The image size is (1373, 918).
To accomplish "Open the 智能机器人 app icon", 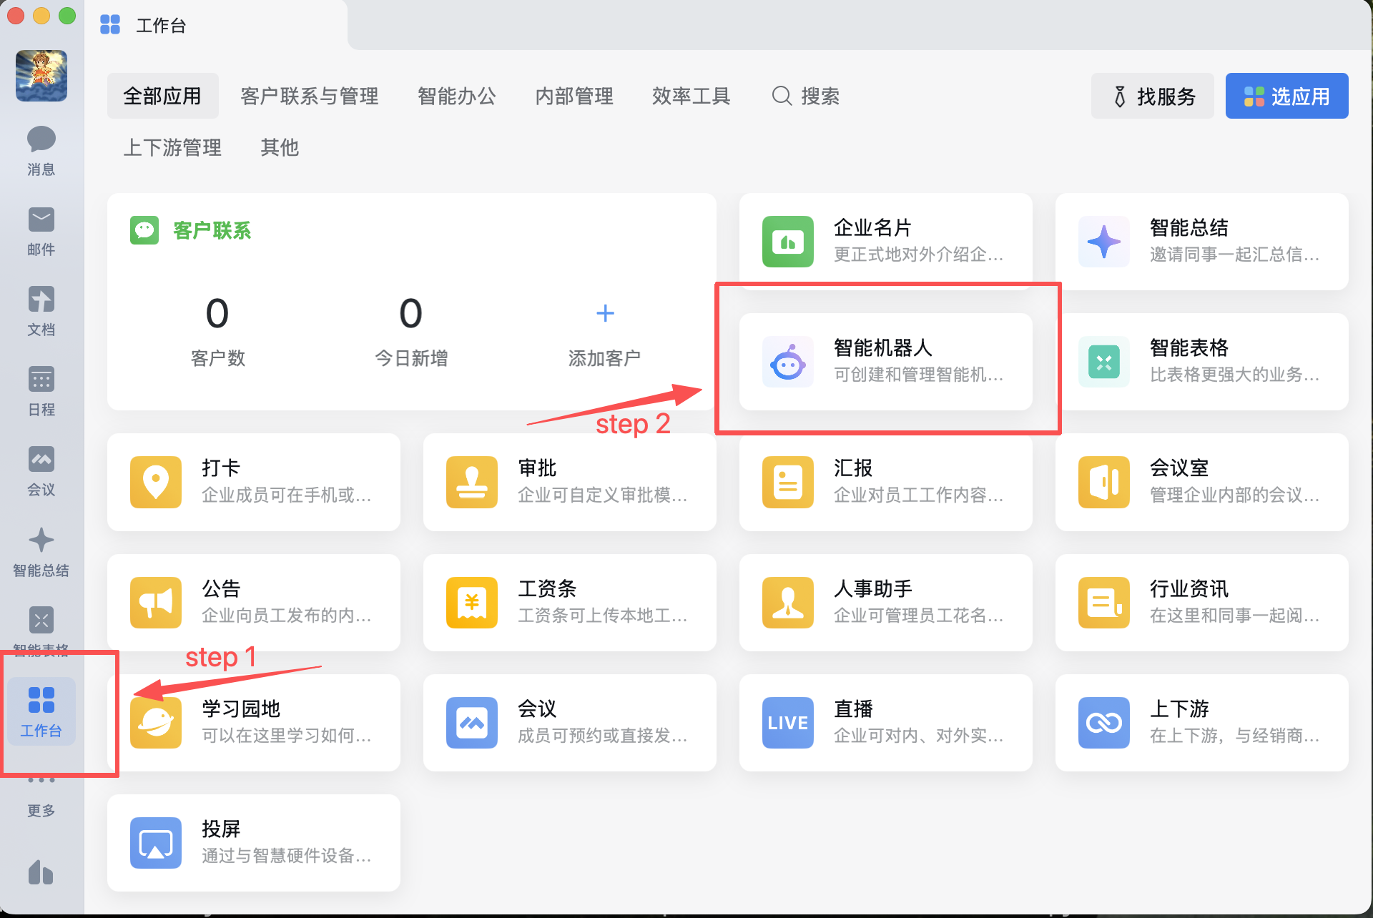I will [787, 362].
